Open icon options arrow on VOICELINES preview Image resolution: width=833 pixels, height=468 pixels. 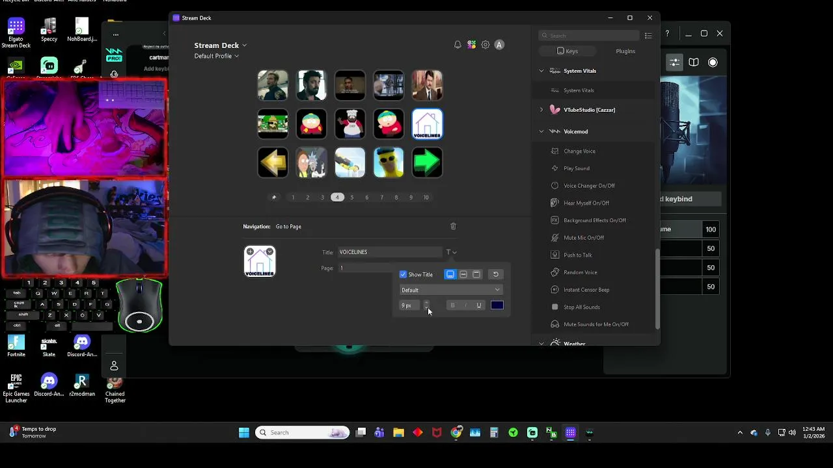click(x=269, y=252)
